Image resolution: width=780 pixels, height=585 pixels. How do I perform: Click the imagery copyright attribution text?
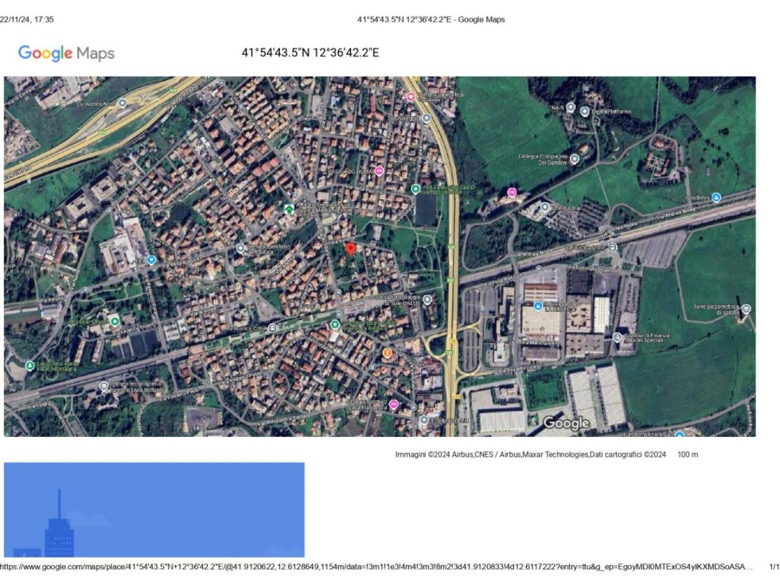coord(530,455)
